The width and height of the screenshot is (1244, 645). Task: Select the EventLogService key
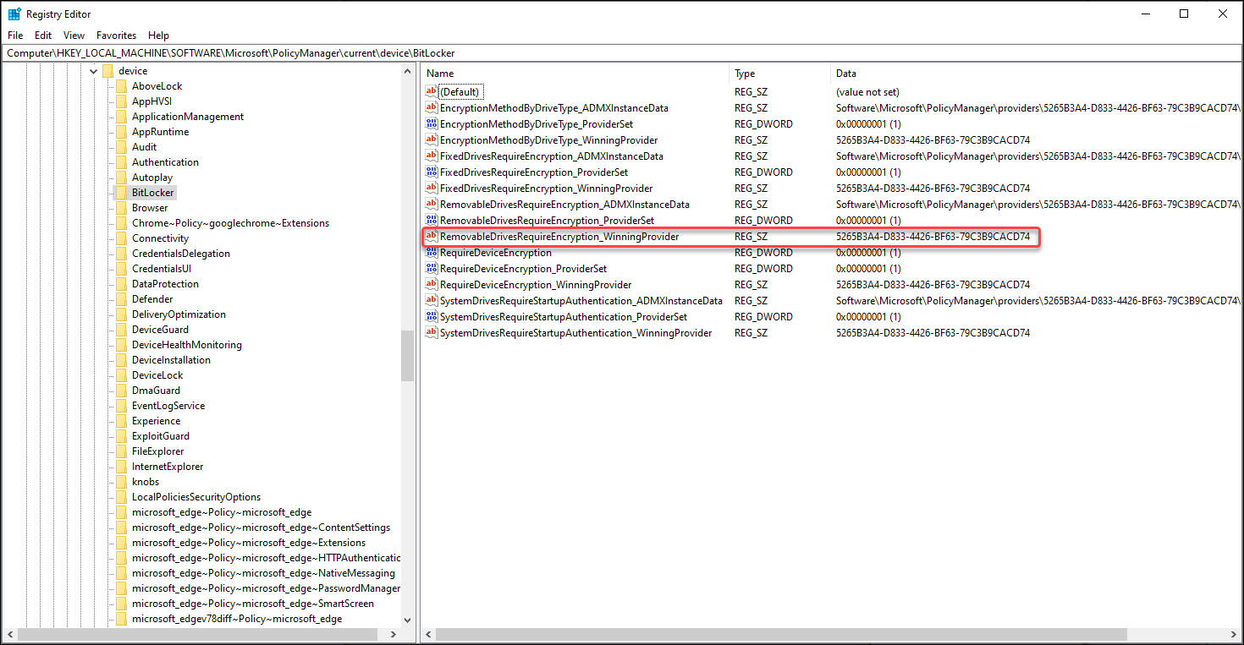pyautogui.click(x=168, y=405)
